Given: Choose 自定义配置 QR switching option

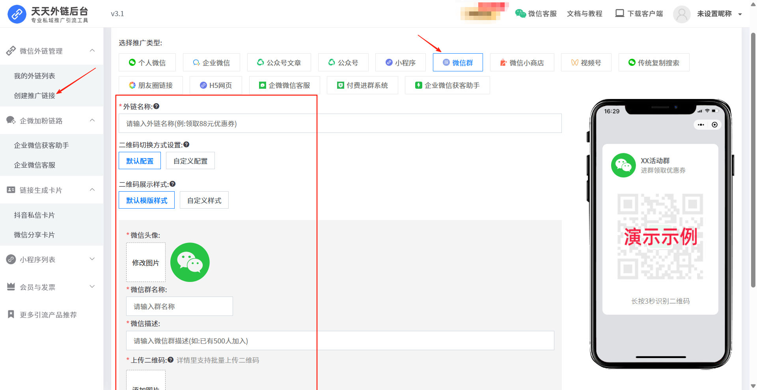Looking at the screenshot, I should point(190,161).
